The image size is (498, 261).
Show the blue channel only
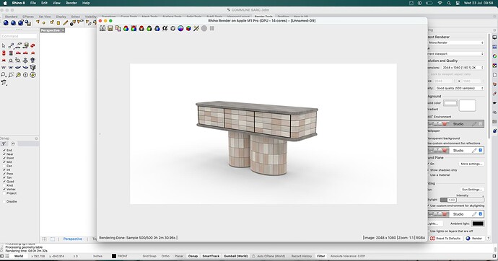point(157,28)
